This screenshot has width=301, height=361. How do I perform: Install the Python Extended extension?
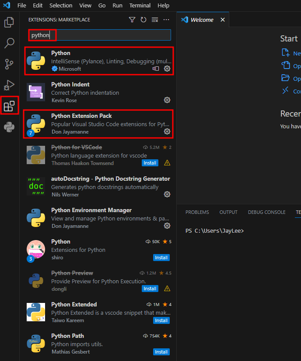pyautogui.click(x=161, y=320)
